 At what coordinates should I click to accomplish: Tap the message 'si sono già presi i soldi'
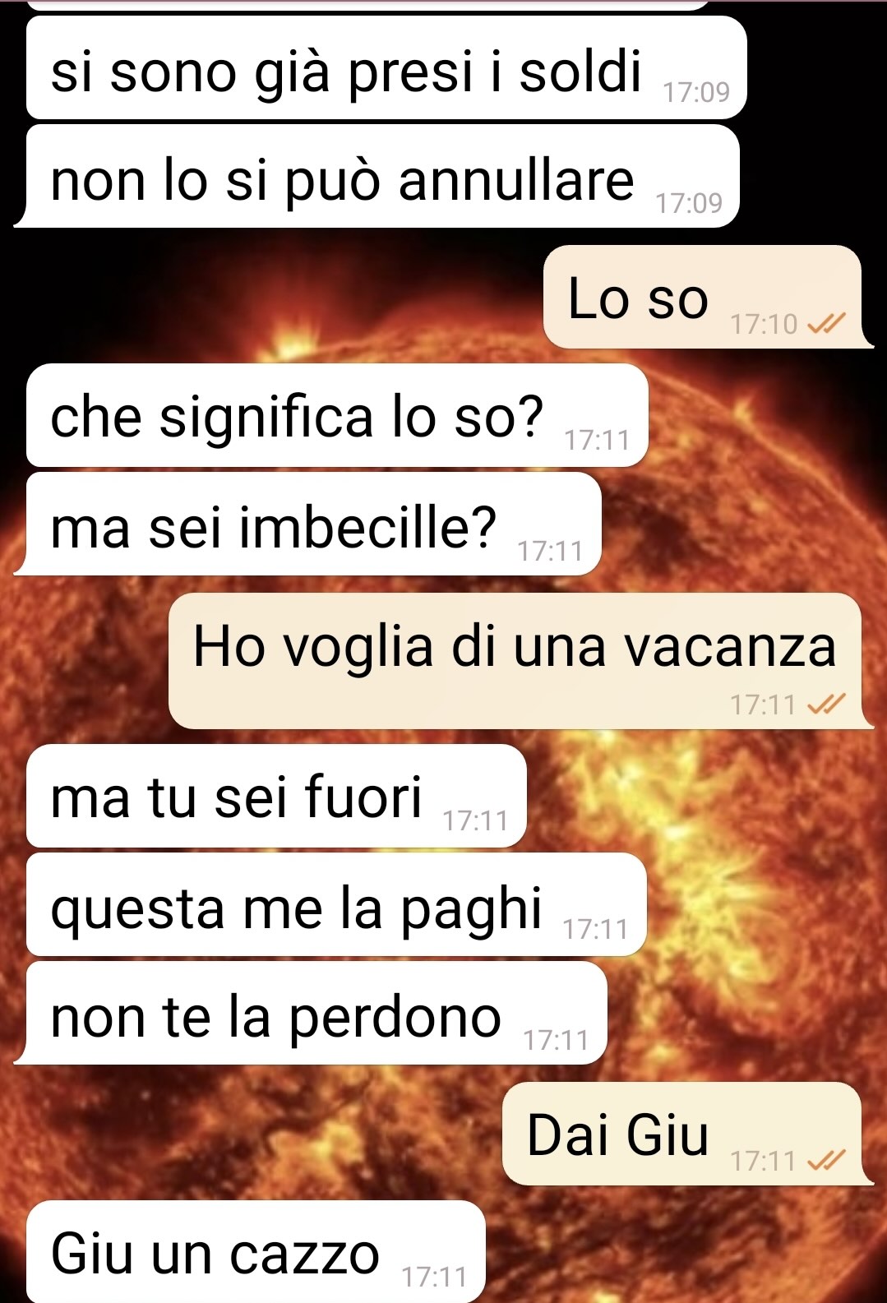pyautogui.click(x=386, y=68)
